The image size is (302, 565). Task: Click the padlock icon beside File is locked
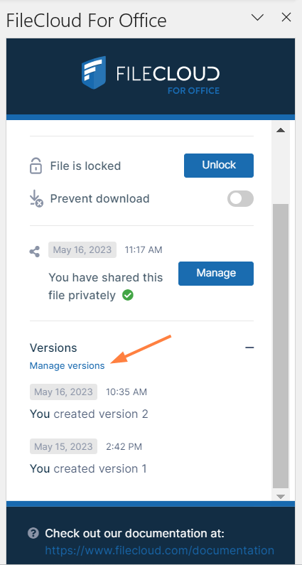click(35, 166)
